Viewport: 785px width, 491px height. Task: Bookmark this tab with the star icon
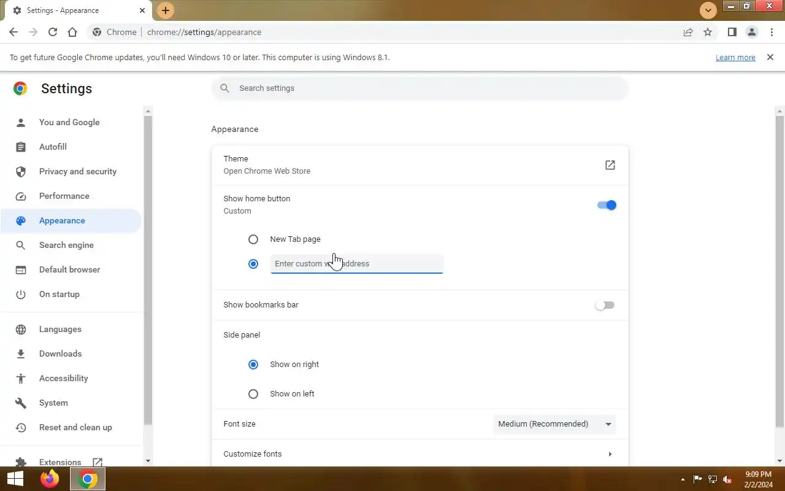pos(708,32)
